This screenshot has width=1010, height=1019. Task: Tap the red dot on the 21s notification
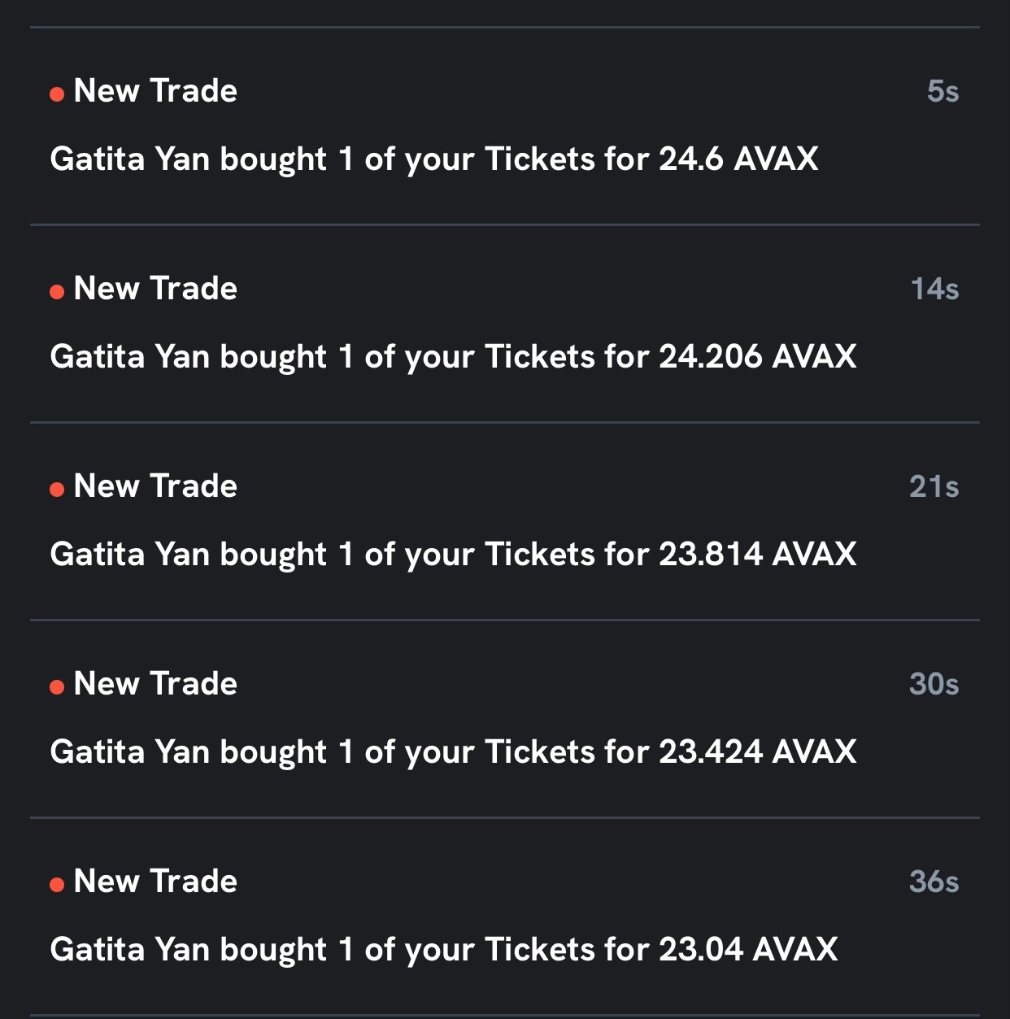(x=57, y=490)
